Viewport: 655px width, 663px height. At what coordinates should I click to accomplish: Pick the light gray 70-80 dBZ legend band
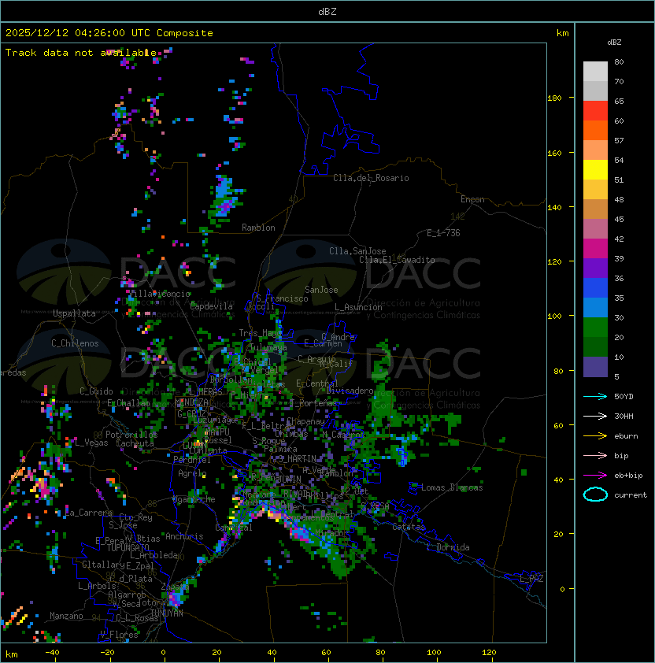coord(595,72)
